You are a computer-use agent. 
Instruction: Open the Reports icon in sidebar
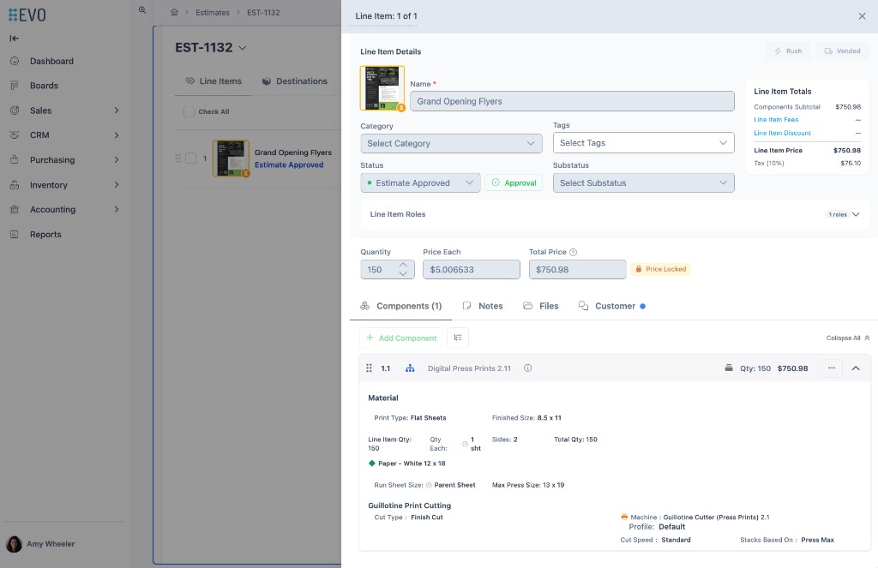click(15, 235)
